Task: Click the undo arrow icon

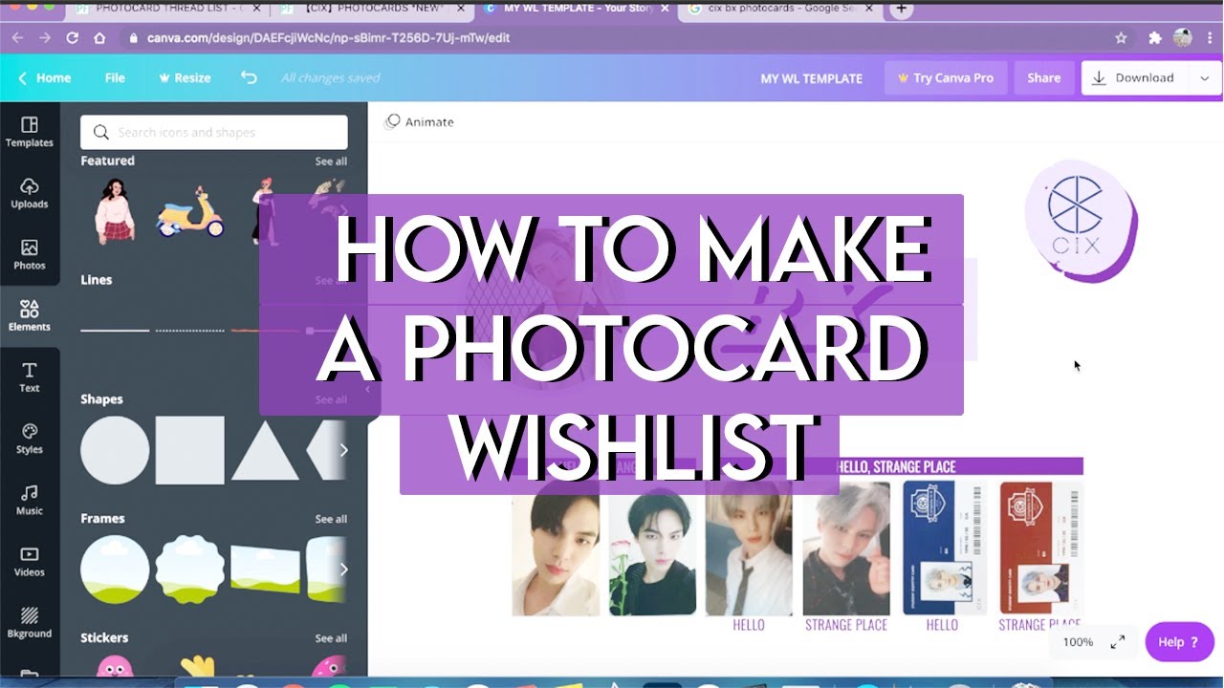Action: click(249, 77)
